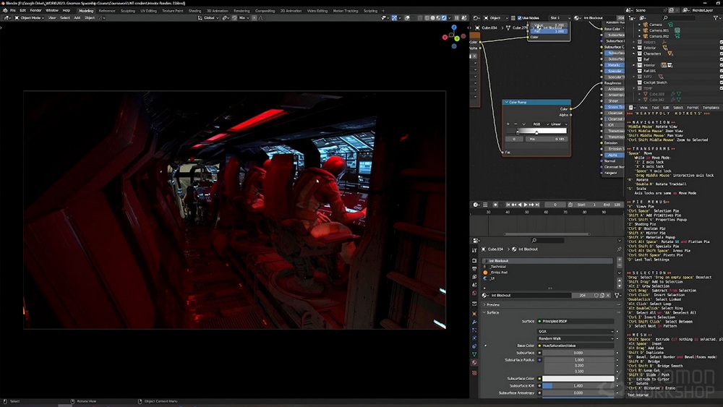Screen dimensions: 723x407
Task: Open the text editor Templates menu
Action: (711, 108)
